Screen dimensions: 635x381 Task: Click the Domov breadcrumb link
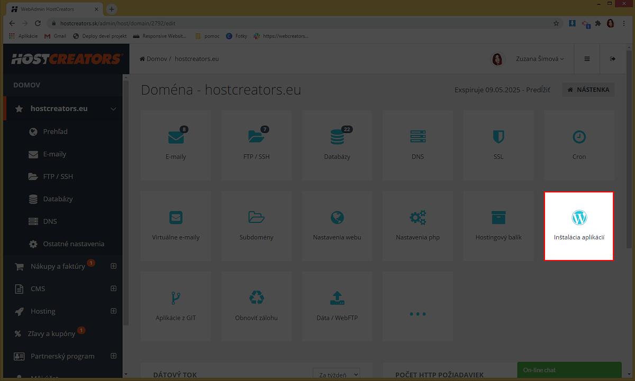tap(153, 59)
